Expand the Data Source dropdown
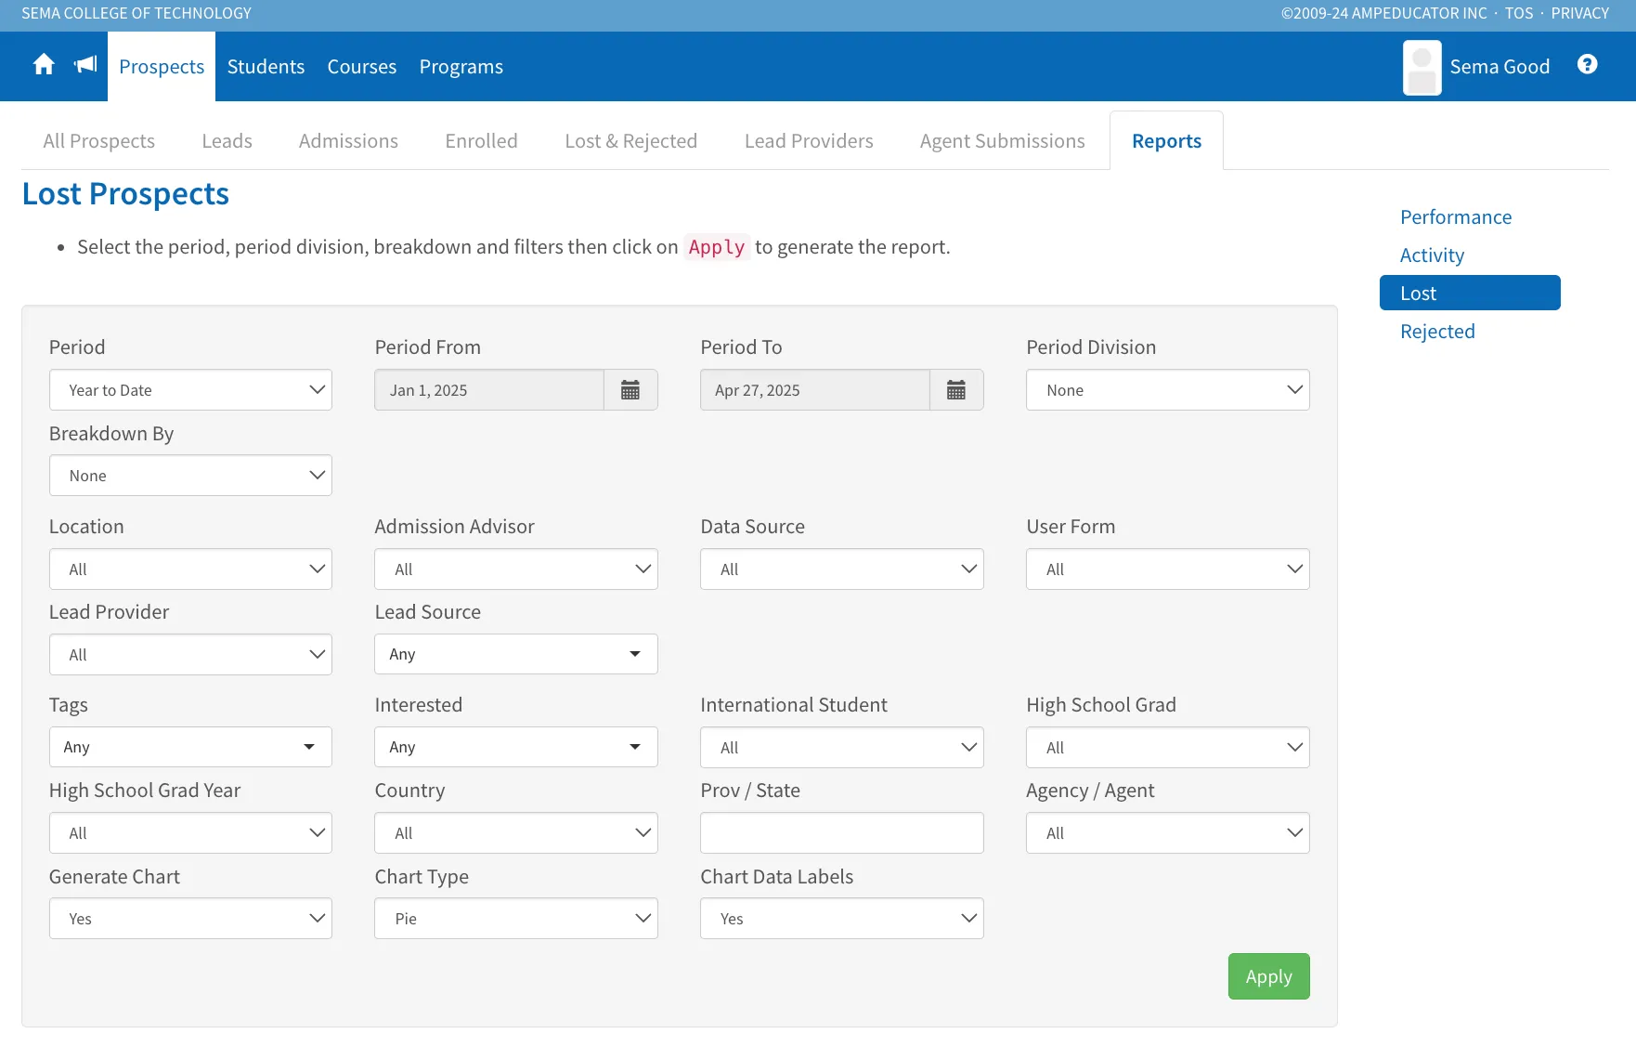This screenshot has width=1636, height=1046. [x=842, y=569]
